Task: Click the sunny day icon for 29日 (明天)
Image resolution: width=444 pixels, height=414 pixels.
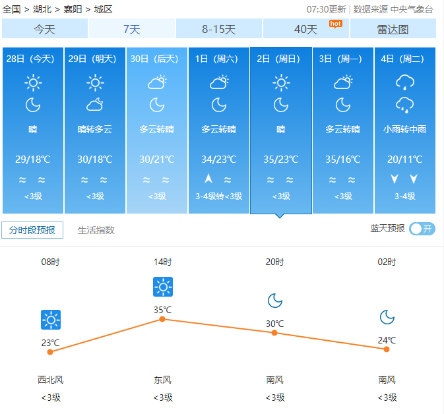Action: pyautogui.click(x=95, y=82)
